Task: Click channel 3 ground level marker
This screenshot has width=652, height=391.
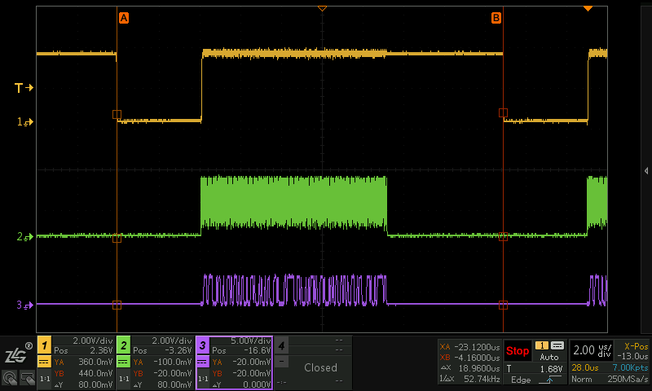Action: click(x=24, y=305)
